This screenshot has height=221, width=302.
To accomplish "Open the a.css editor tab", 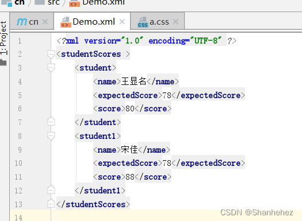I will point(158,21).
